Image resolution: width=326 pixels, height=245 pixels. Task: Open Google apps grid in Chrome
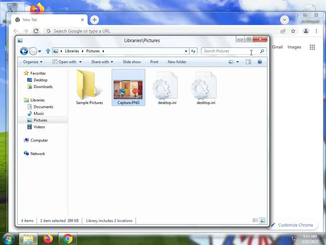pyautogui.click(x=312, y=47)
